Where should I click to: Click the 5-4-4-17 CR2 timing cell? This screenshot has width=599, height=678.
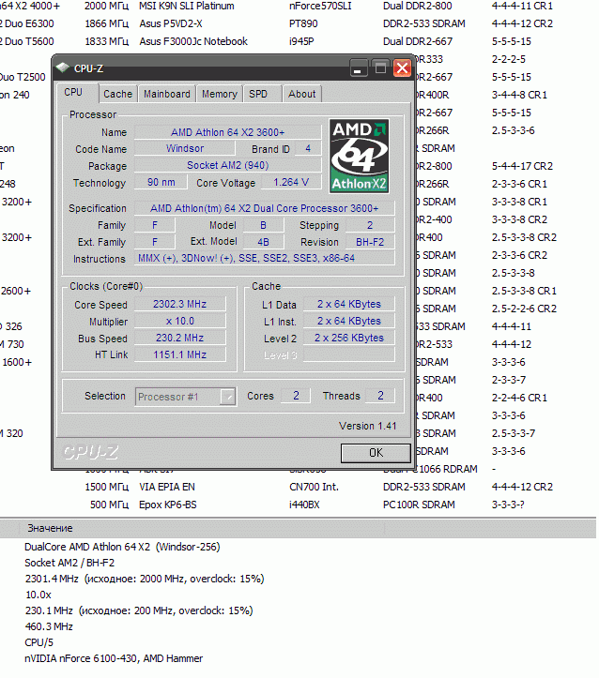tap(522, 166)
